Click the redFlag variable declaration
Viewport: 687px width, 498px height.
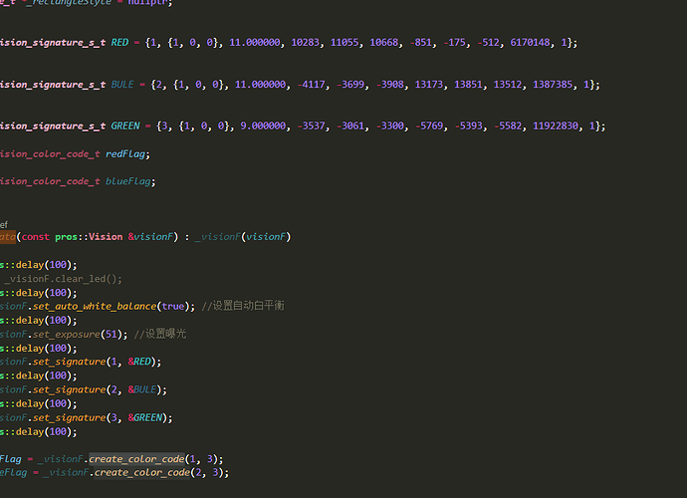coord(125,154)
